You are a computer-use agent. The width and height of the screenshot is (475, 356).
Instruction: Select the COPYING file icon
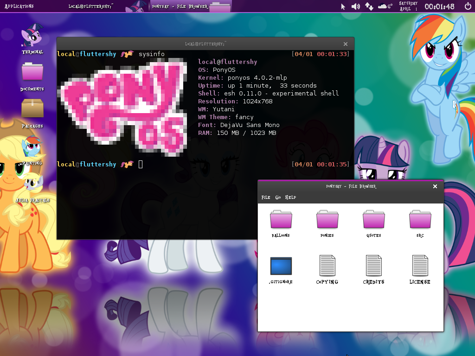(327, 266)
